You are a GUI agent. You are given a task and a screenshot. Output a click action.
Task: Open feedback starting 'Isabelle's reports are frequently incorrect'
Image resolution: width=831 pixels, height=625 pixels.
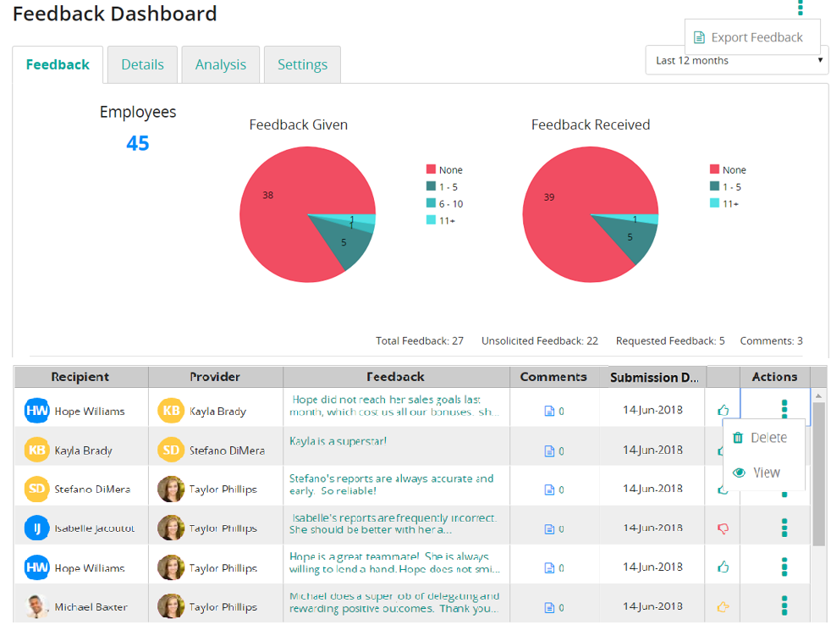pyautogui.click(x=393, y=523)
